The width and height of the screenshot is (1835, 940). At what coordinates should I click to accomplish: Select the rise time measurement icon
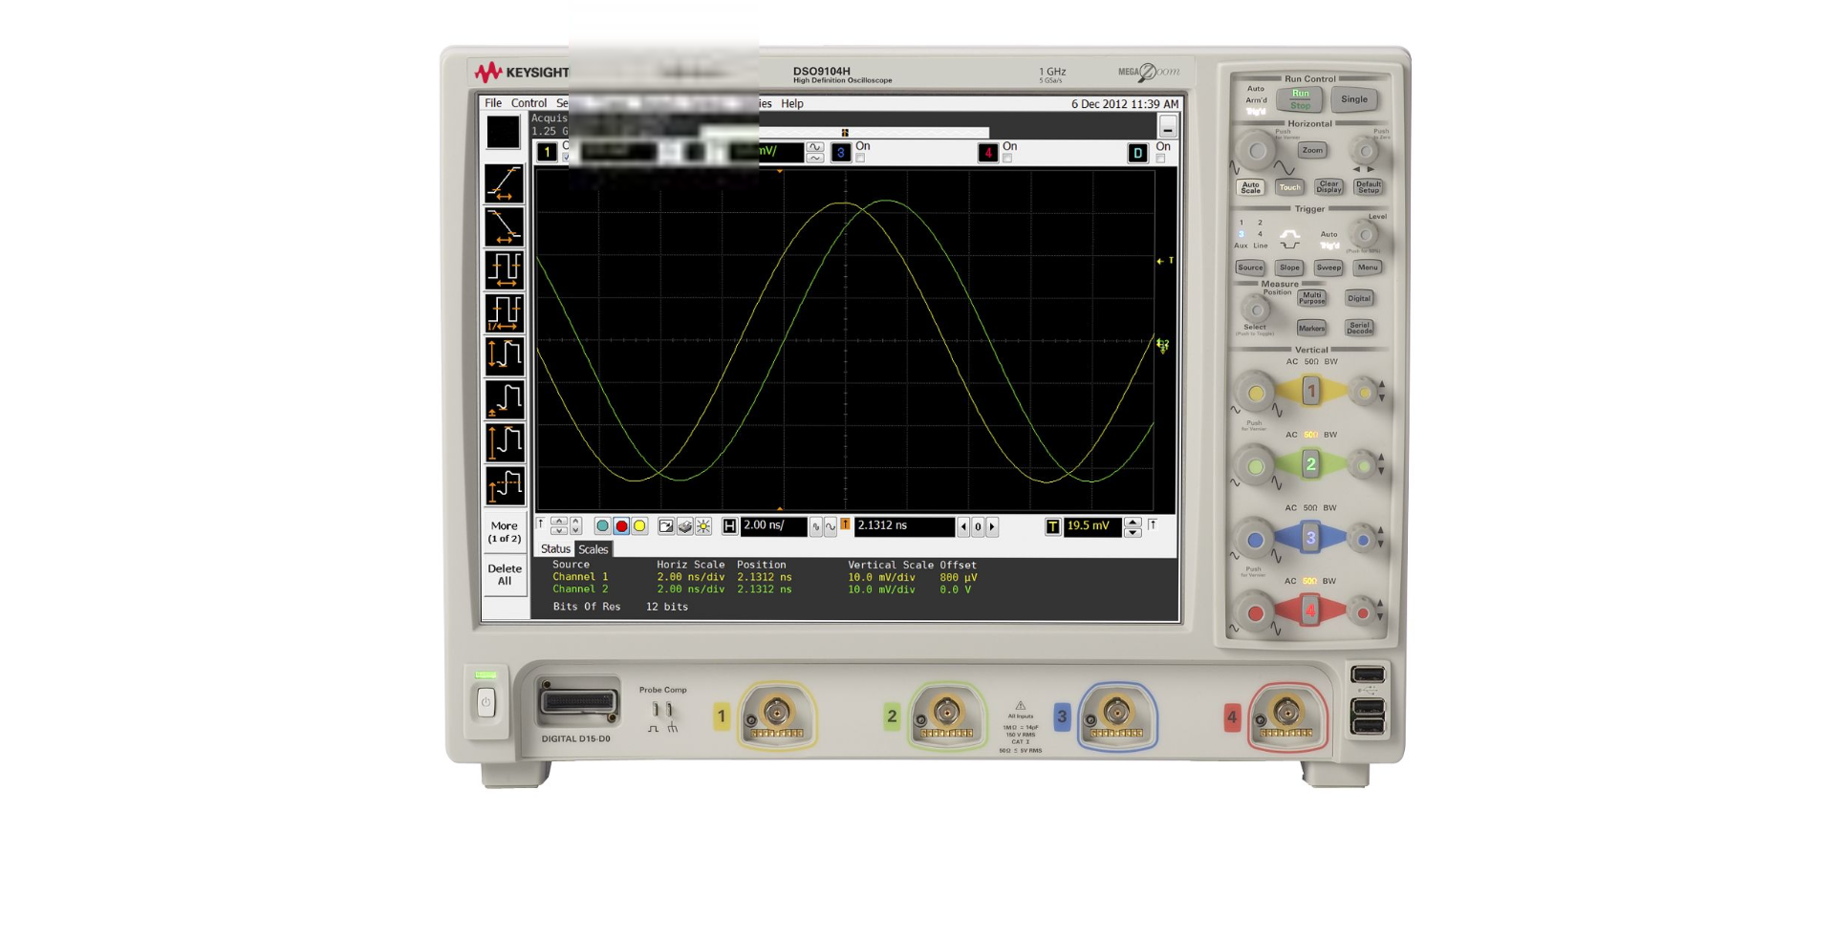point(505,182)
